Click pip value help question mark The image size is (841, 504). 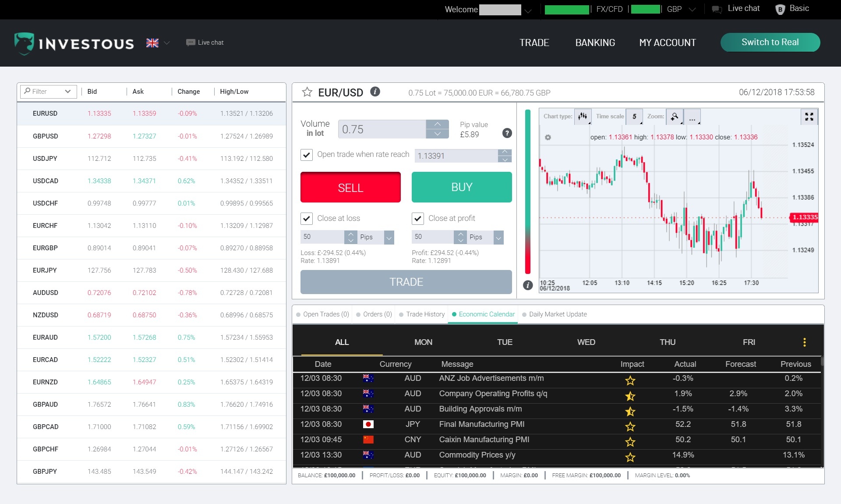pyautogui.click(x=507, y=133)
